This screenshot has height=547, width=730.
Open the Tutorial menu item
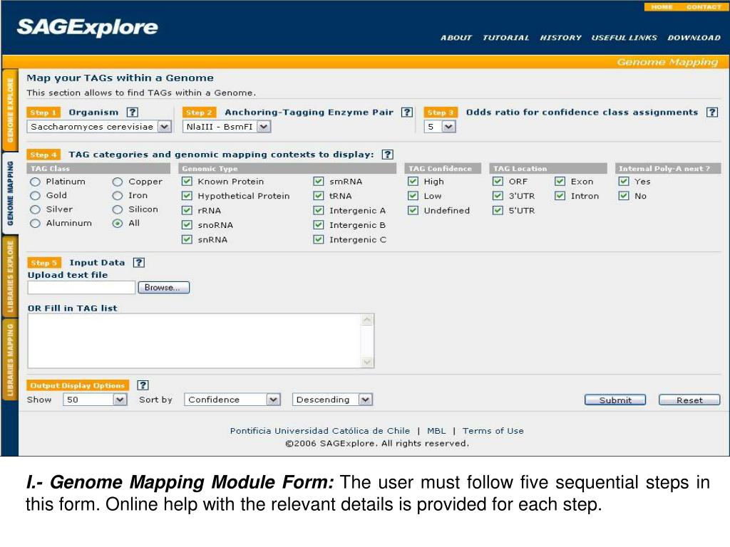tap(505, 38)
